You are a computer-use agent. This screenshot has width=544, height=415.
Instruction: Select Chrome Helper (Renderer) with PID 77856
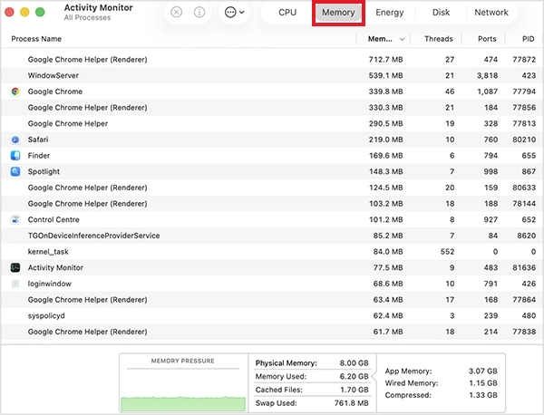coord(272,108)
